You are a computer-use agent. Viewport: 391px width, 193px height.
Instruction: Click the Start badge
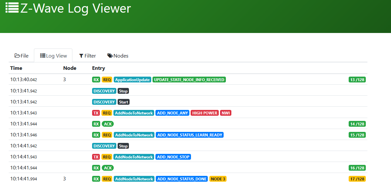(x=123, y=102)
